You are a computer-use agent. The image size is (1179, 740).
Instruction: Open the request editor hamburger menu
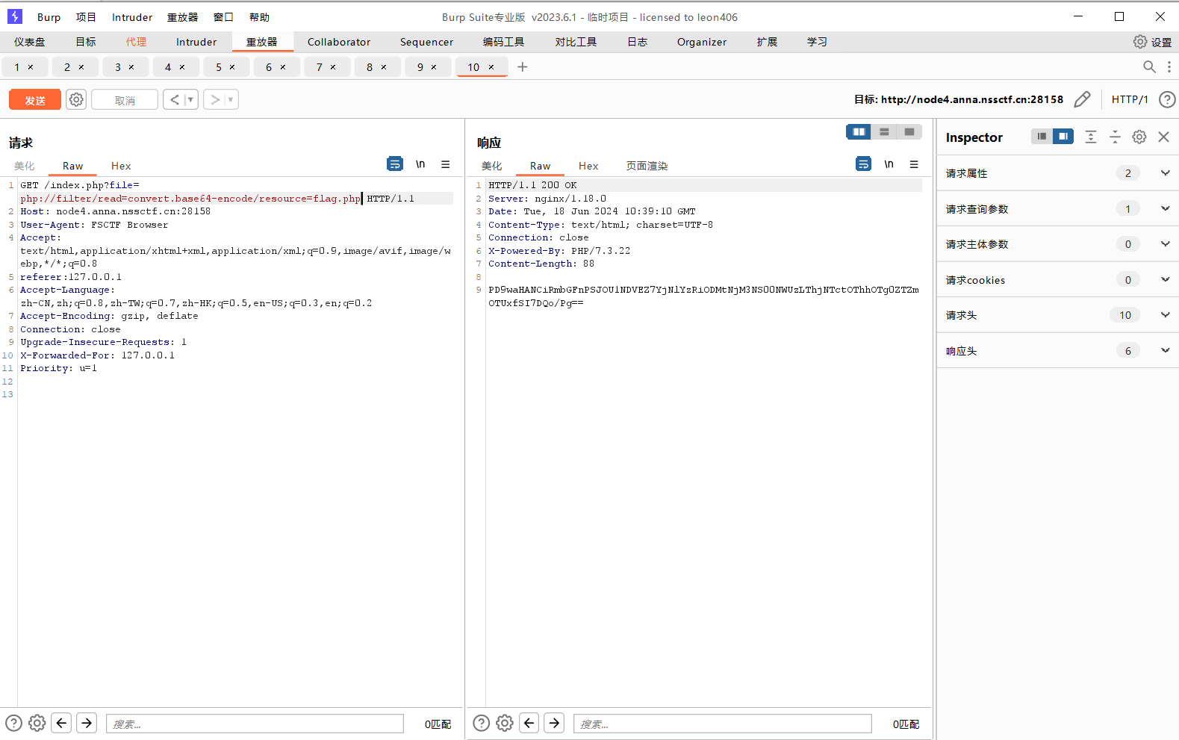tap(446, 164)
